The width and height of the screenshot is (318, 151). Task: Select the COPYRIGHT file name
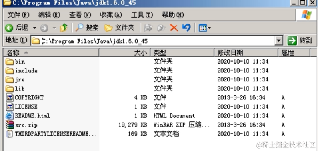tap(29, 98)
